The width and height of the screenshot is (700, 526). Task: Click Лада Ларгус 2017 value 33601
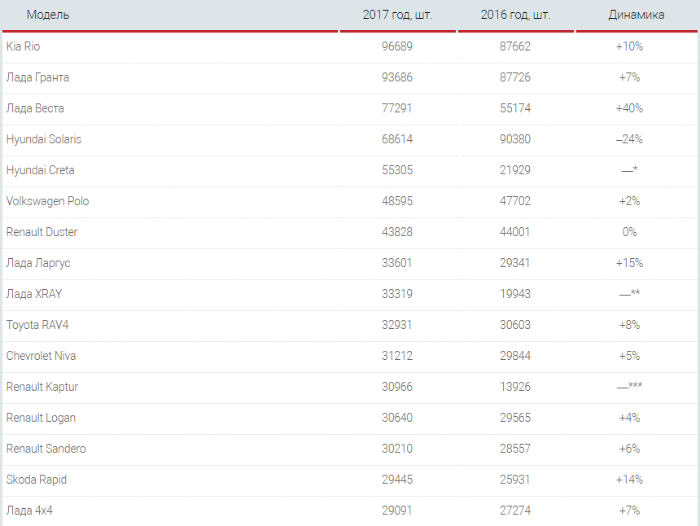[396, 263]
